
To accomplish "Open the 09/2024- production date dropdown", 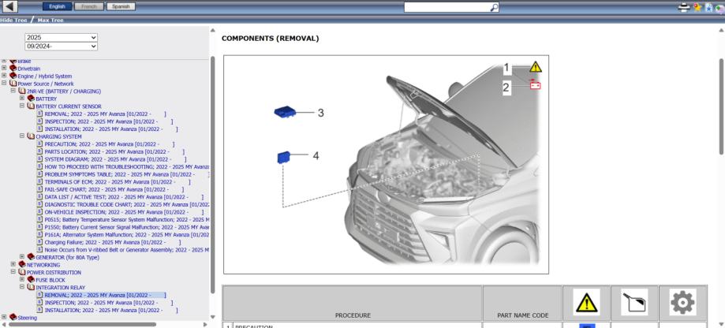I will click(61, 47).
